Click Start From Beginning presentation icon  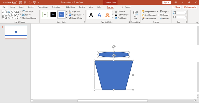point(34,2)
